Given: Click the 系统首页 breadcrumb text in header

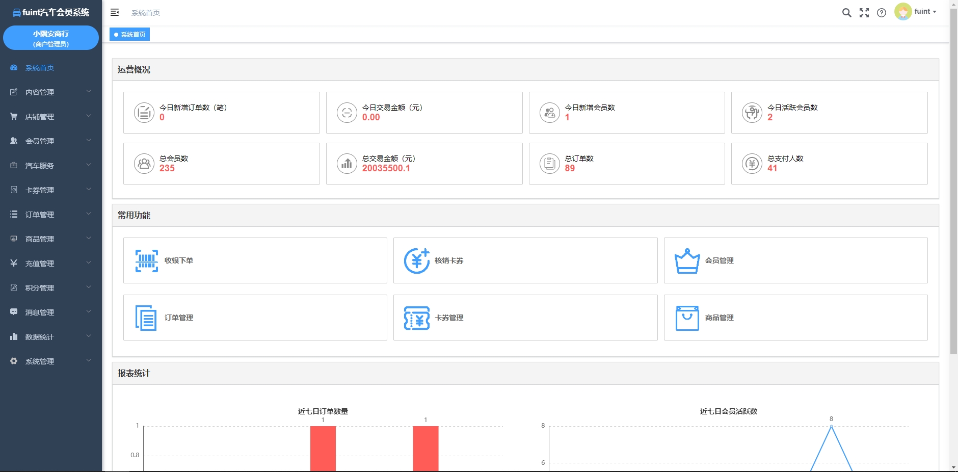Looking at the screenshot, I should point(146,13).
